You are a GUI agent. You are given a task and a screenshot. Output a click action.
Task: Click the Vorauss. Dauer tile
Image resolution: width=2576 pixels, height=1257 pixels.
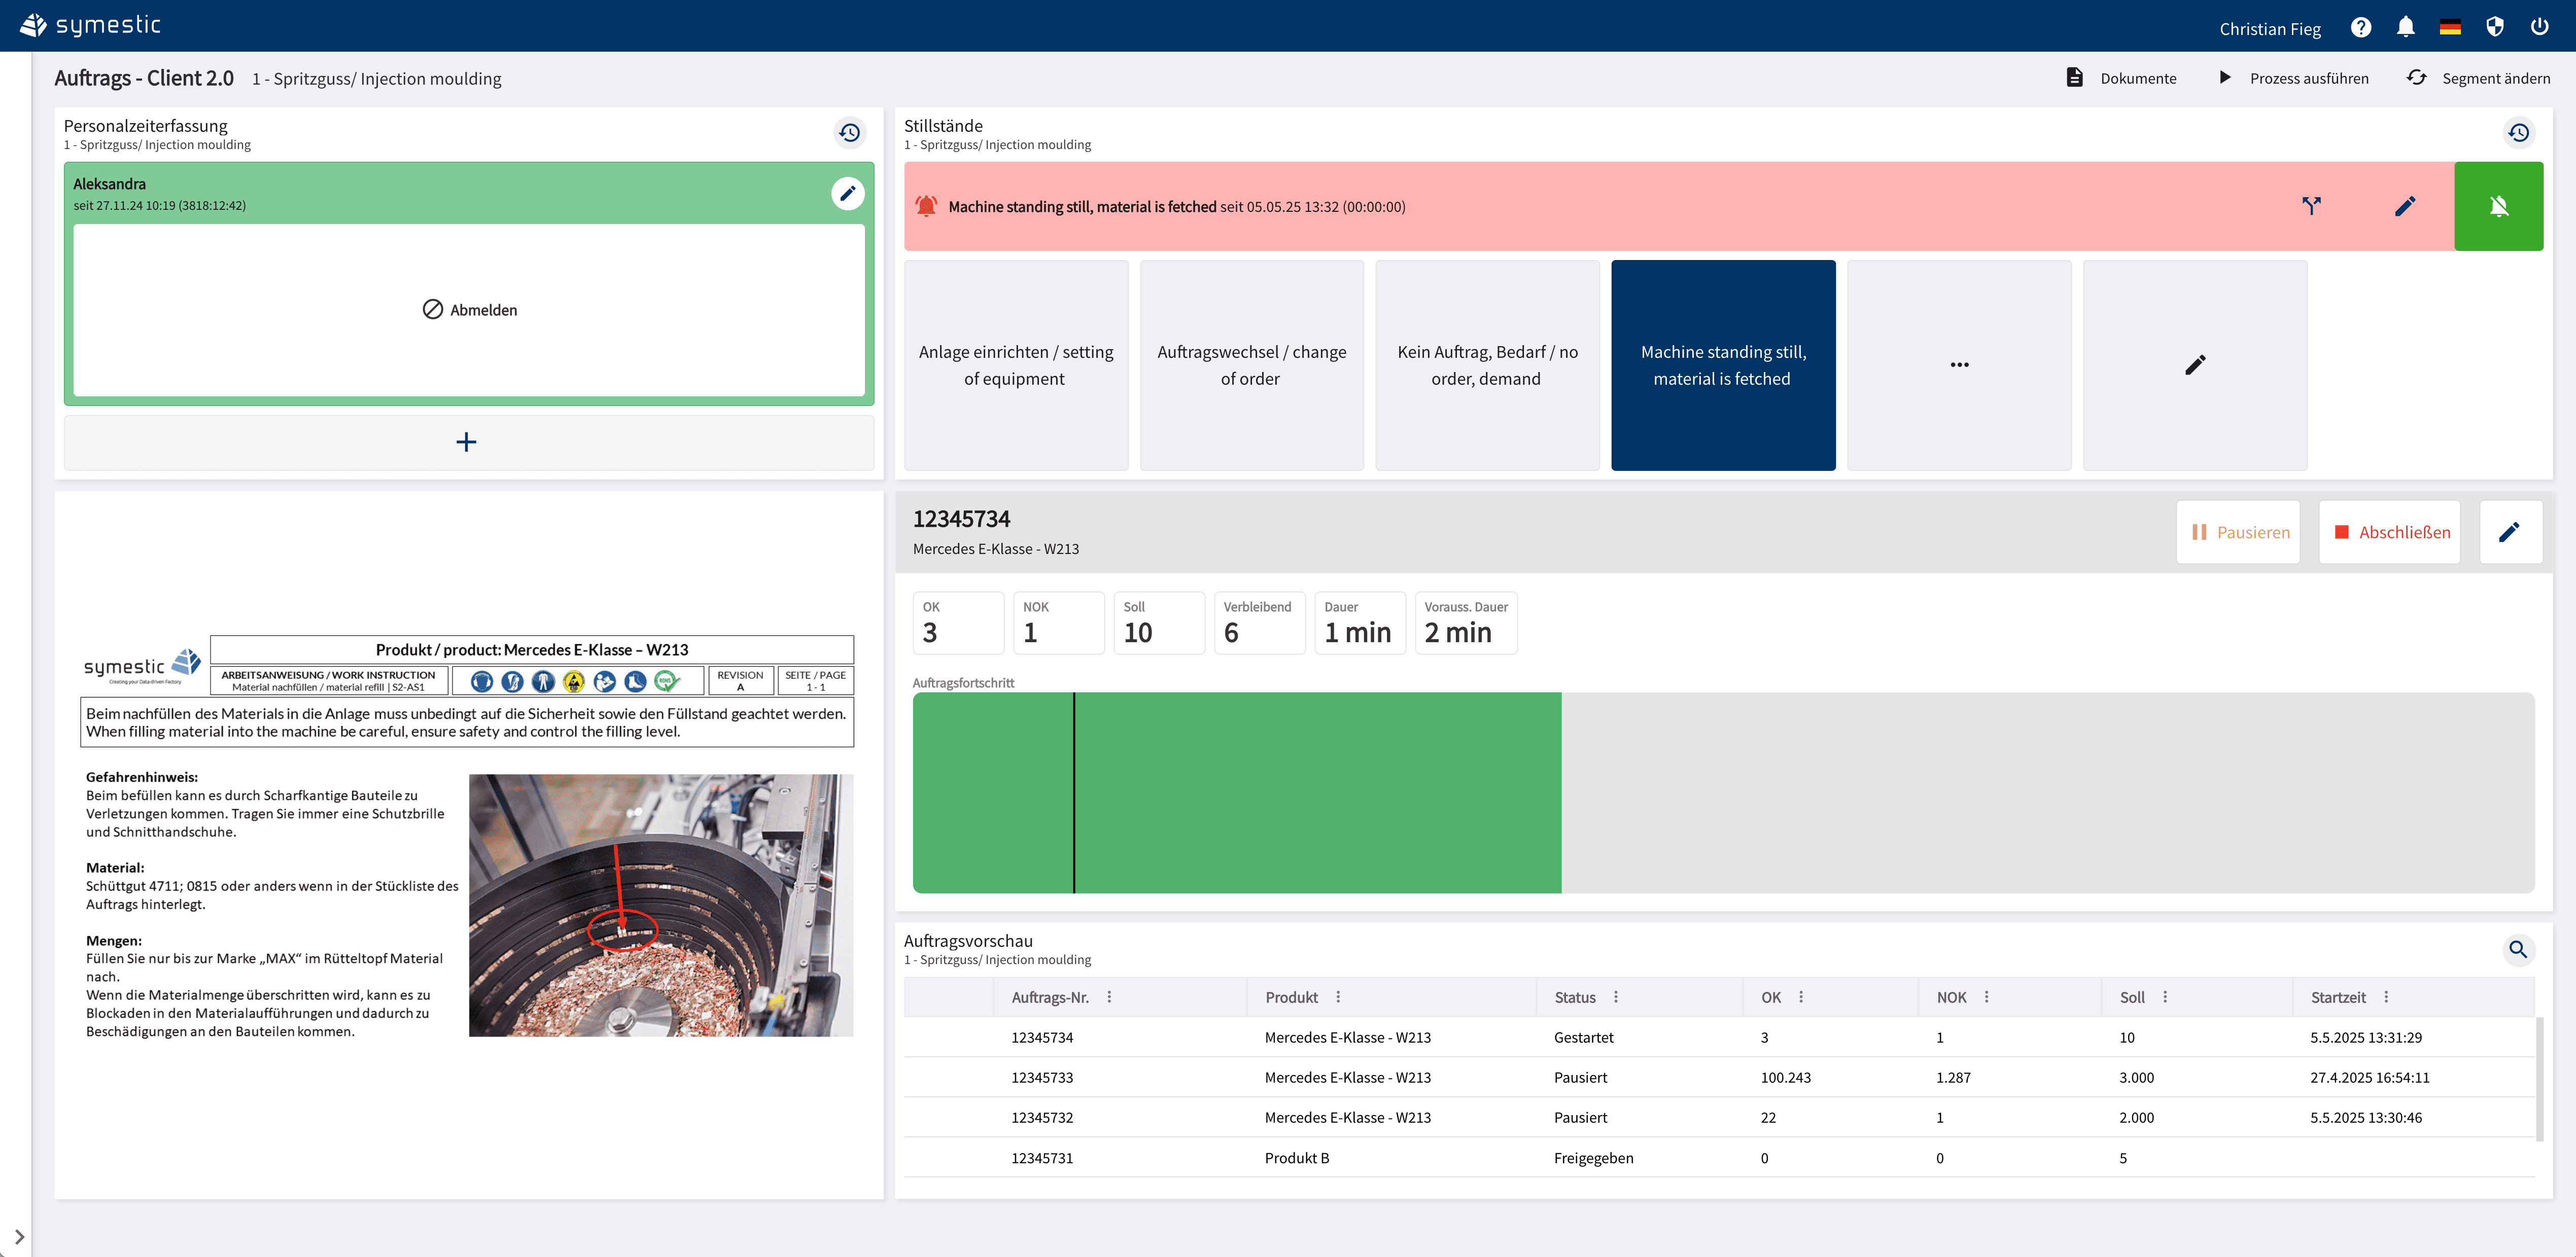point(1466,622)
